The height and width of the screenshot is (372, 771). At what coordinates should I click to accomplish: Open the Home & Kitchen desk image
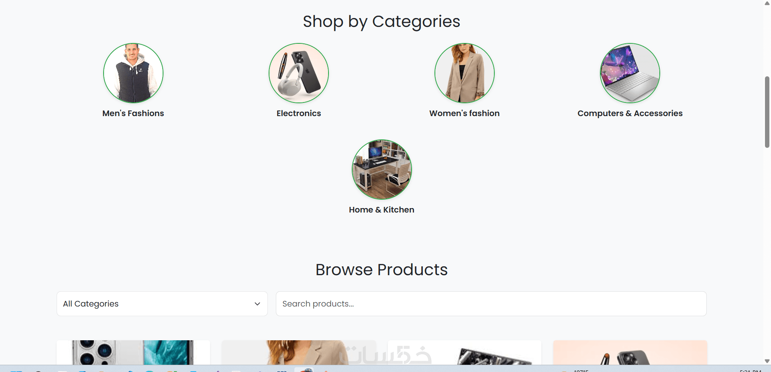pos(382,170)
